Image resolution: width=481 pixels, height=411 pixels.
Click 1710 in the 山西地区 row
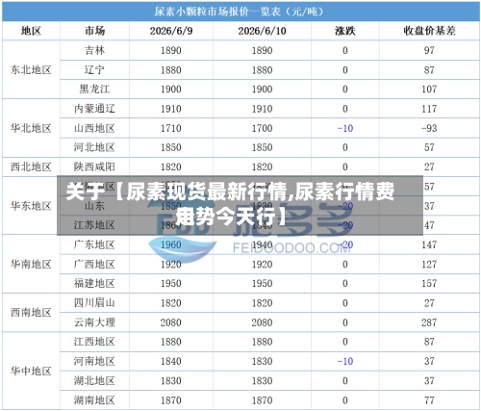(x=171, y=128)
